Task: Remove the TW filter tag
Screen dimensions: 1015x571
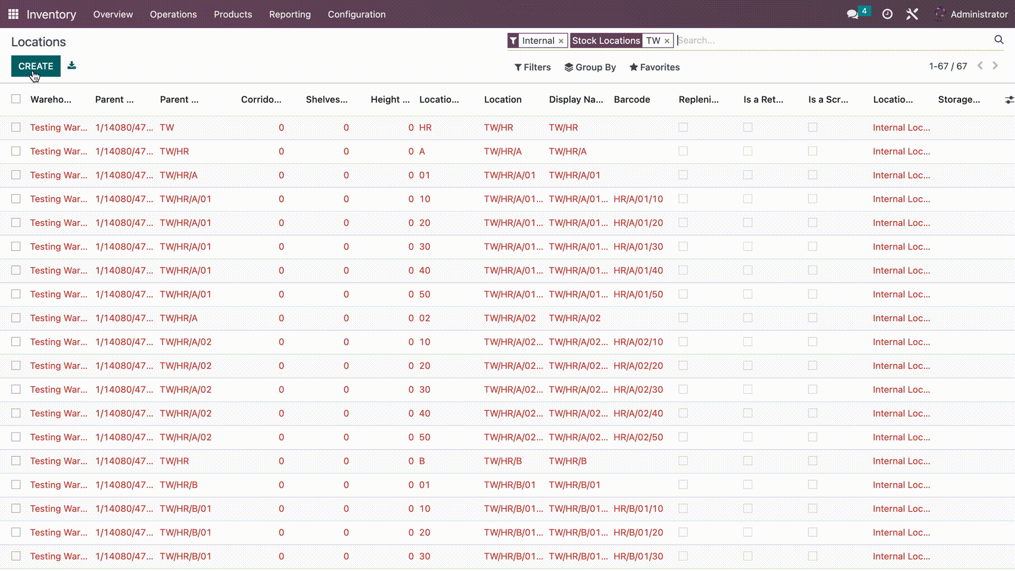Action: pyautogui.click(x=667, y=40)
